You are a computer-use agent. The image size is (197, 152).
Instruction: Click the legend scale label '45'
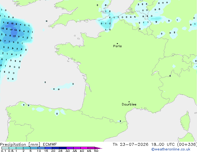pyautogui.click(x=89, y=151)
